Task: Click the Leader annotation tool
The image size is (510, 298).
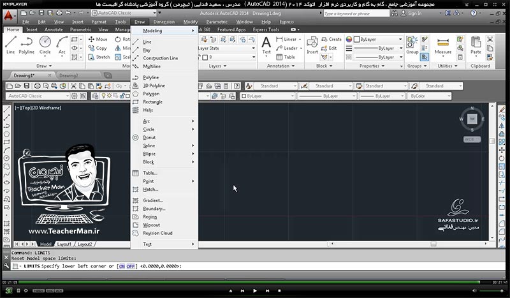Action: pyautogui.click(x=287, y=48)
